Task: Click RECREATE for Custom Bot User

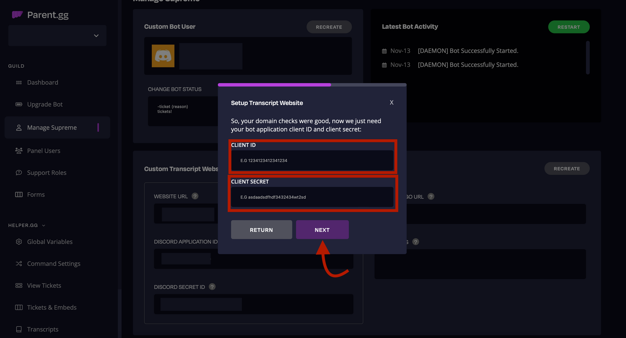Action: 329,27
